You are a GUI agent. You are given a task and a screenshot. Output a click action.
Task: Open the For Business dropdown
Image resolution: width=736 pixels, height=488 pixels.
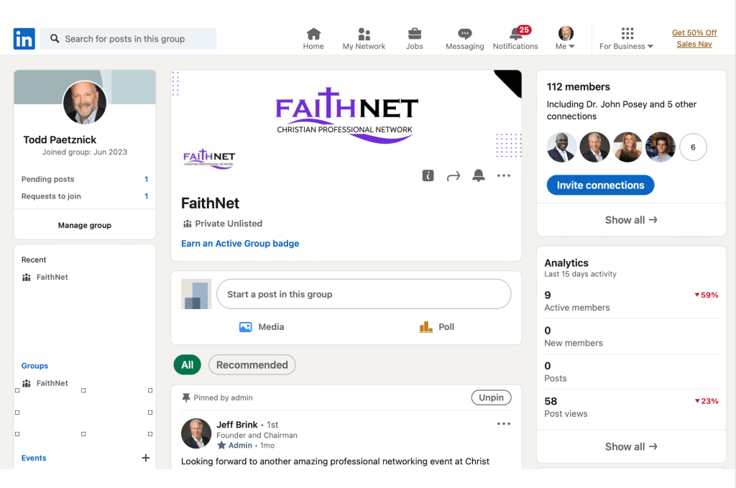point(627,39)
